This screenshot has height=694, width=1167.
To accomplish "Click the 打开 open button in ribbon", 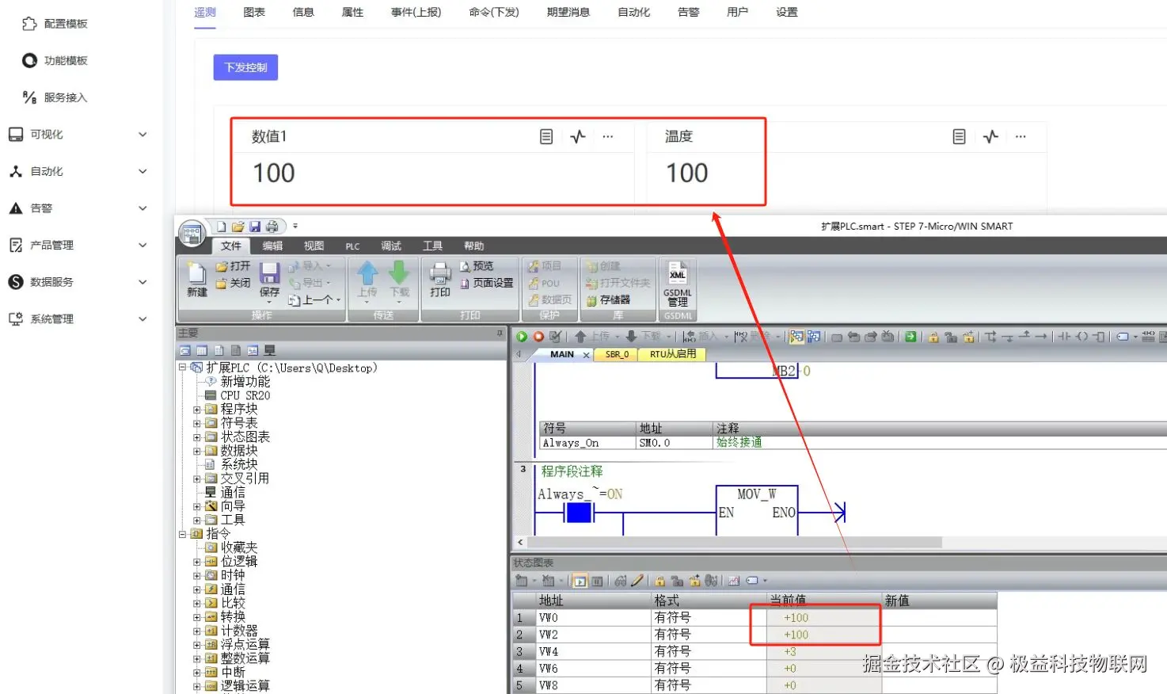I will point(233,266).
